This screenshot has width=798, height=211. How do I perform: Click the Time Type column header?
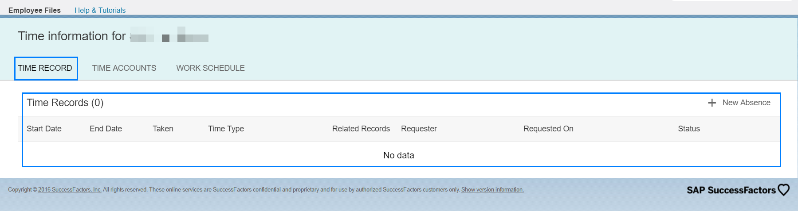click(226, 129)
